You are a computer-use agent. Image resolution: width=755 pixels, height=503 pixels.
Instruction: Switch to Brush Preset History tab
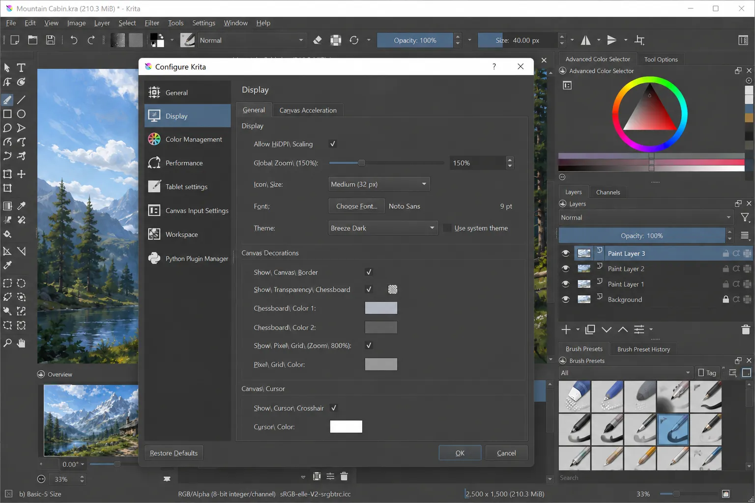[x=643, y=349]
